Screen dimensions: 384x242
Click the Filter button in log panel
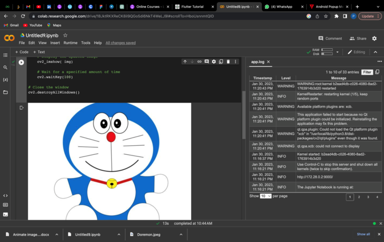[367, 72]
